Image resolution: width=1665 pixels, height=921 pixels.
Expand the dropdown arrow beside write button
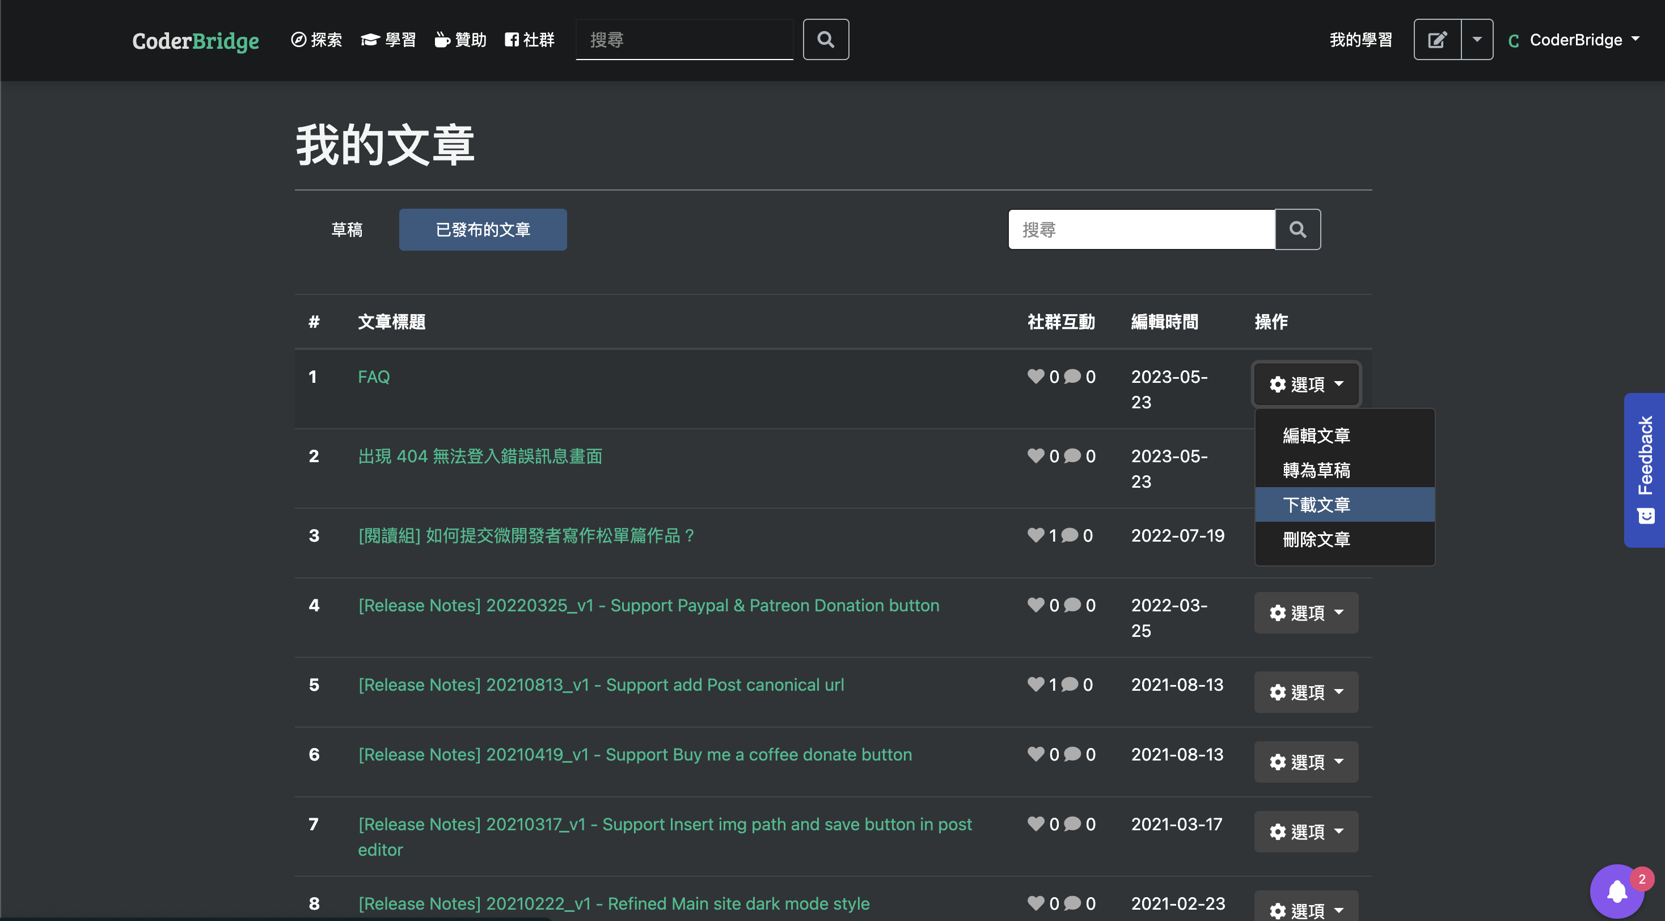coord(1477,40)
